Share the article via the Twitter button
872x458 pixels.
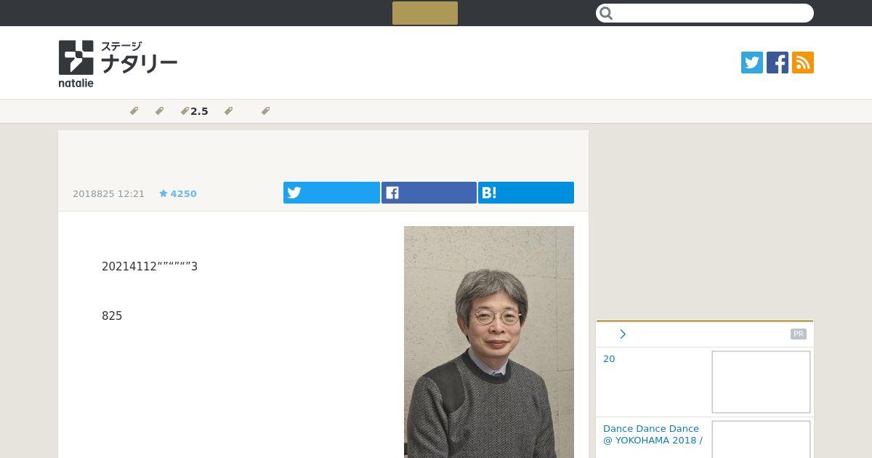pos(331,193)
